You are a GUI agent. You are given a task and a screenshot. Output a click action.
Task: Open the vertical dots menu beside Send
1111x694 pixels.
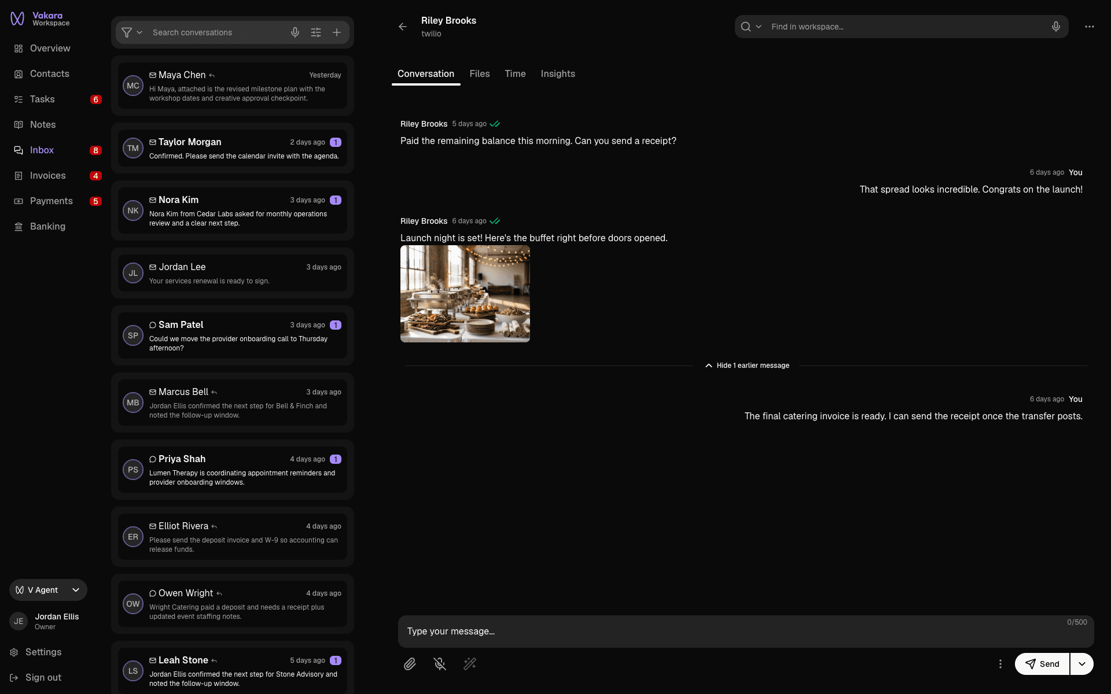point(1000,664)
